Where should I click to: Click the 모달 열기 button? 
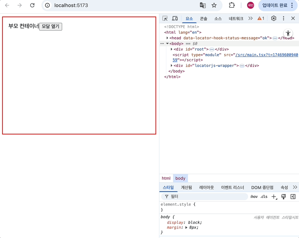pyautogui.click(x=51, y=26)
